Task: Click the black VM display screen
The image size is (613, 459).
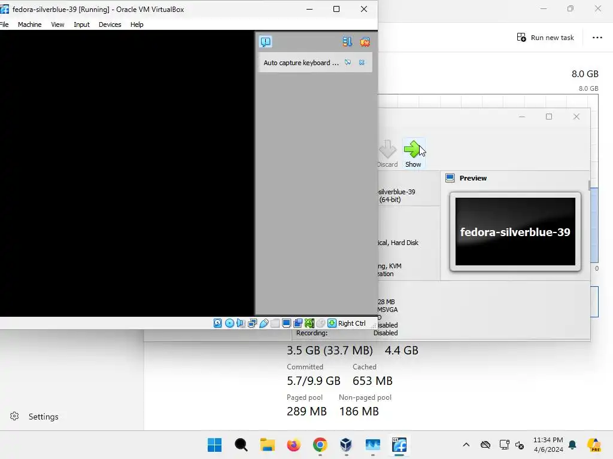Action: click(x=127, y=173)
